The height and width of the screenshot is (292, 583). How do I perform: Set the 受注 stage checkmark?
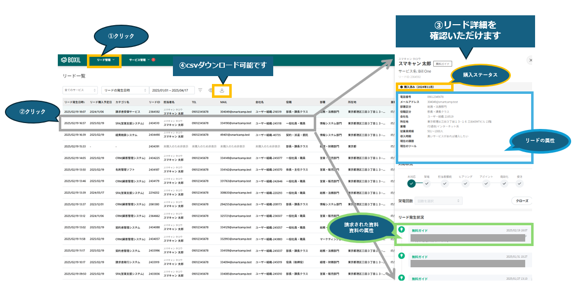(519, 183)
